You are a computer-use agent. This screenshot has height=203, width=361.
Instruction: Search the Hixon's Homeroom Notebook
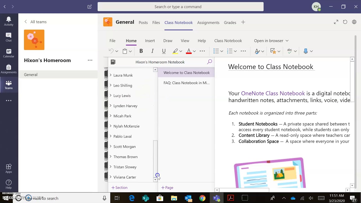[210, 62]
